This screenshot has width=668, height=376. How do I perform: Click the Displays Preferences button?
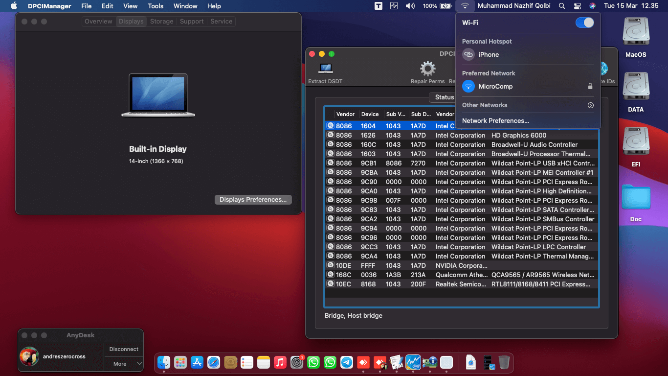253,200
